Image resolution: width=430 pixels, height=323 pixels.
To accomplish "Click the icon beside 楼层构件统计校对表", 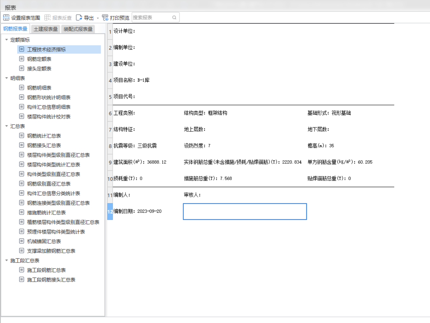I will point(21,116).
